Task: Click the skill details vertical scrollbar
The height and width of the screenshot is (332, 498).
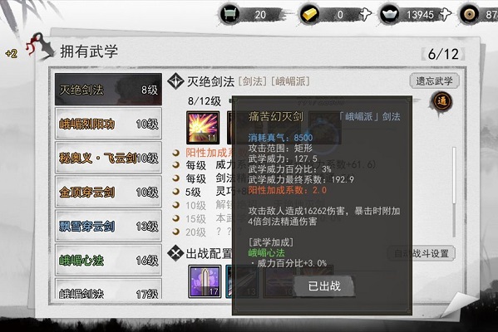Action: [x=454, y=192]
